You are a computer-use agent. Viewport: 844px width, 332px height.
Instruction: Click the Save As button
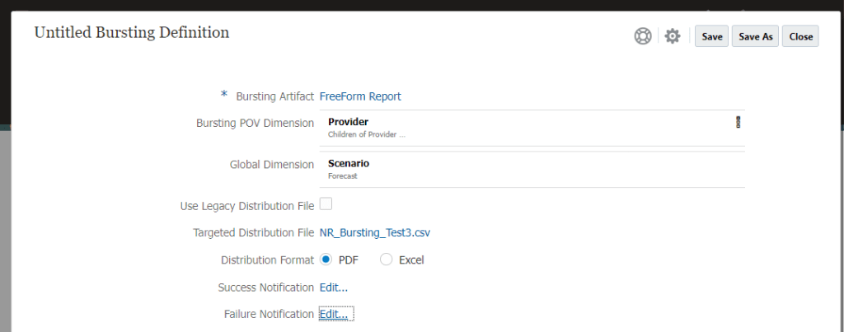pyautogui.click(x=756, y=36)
